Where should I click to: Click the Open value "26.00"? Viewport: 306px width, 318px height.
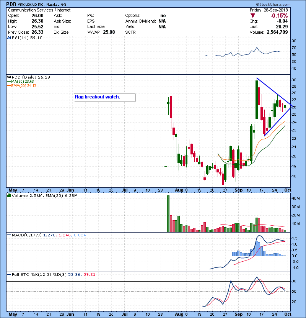[x=37, y=16]
